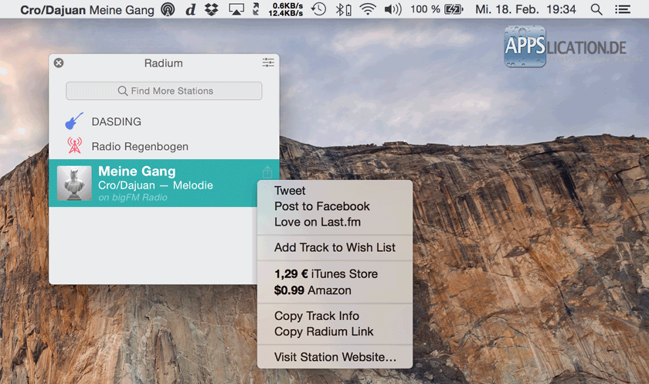This screenshot has height=384, width=649.
Task: Click the share icon on playing track
Action: click(x=267, y=172)
